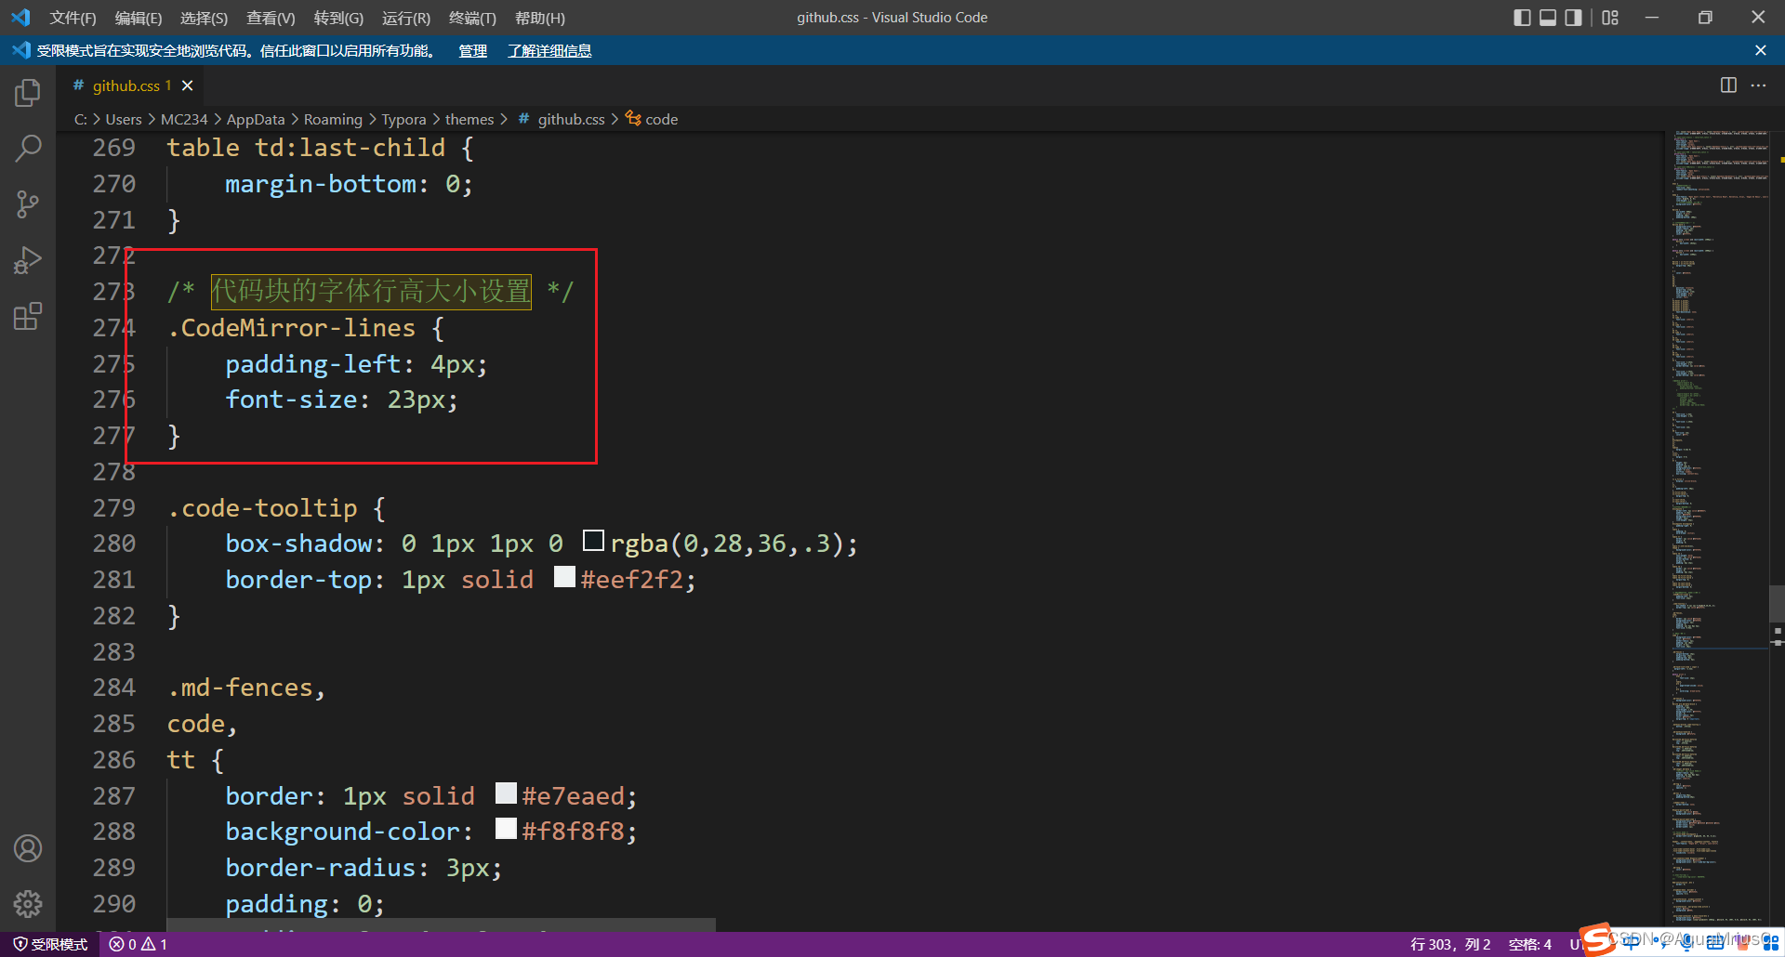Click the 了解详细信息 link in the banner

[x=549, y=50]
